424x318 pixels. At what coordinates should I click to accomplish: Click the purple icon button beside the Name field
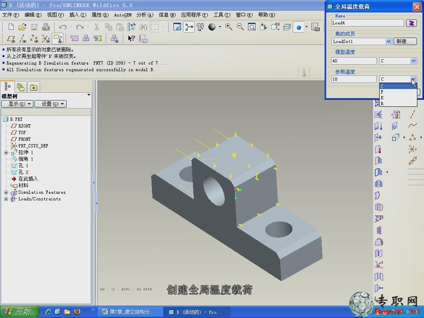point(411,23)
